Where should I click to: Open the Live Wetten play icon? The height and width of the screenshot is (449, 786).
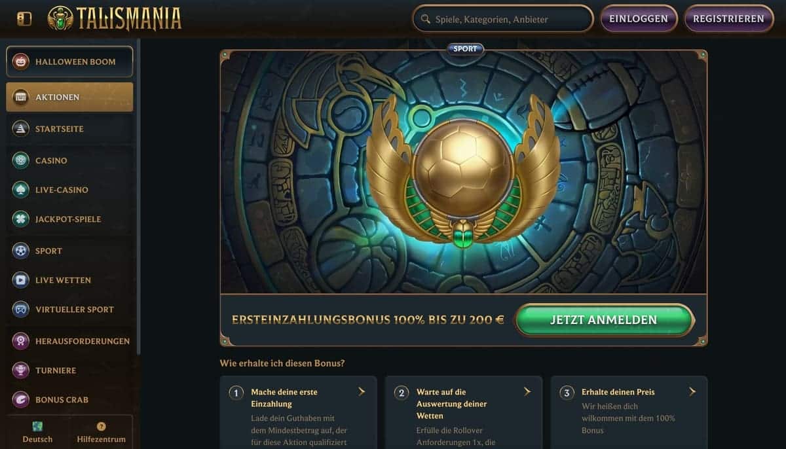[21, 280]
